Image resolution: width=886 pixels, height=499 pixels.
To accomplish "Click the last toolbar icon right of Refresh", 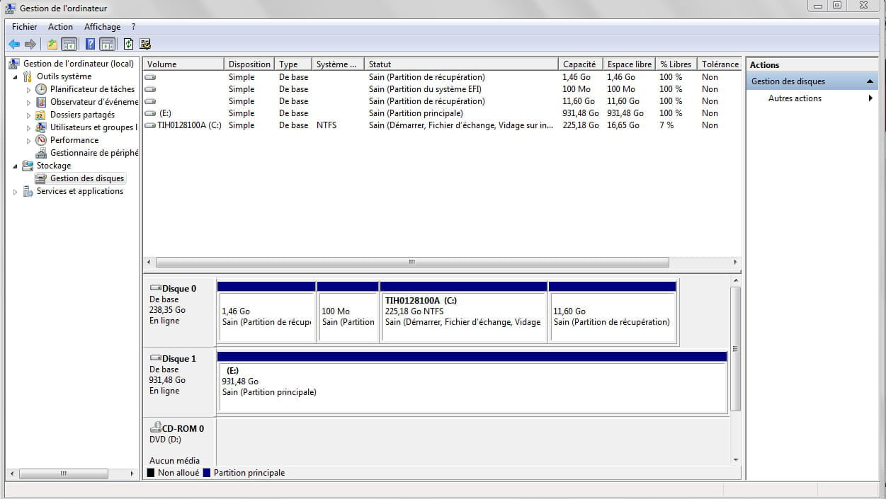I will coord(145,44).
